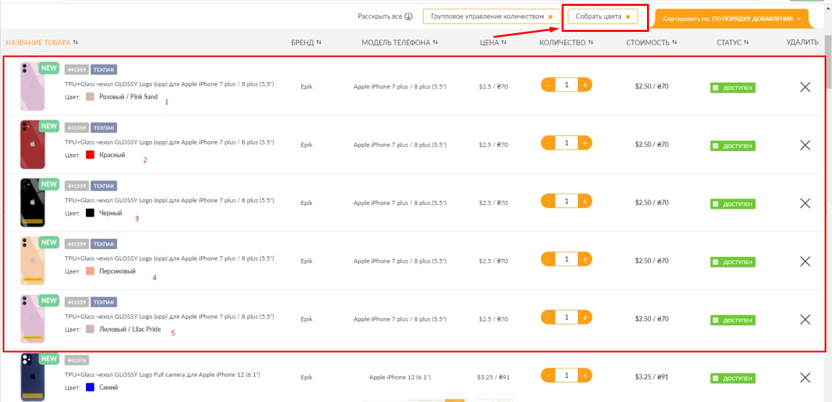This screenshot has height=402, width=832.
Task: Click the red Красный color swatch
Action: [x=91, y=155]
